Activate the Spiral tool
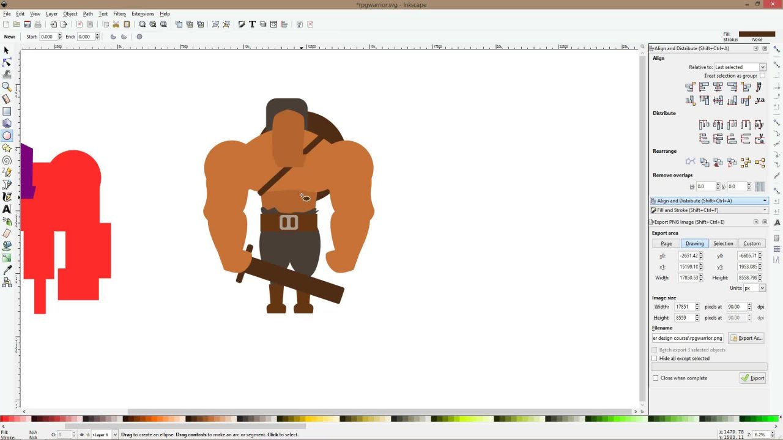 pos(7,160)
